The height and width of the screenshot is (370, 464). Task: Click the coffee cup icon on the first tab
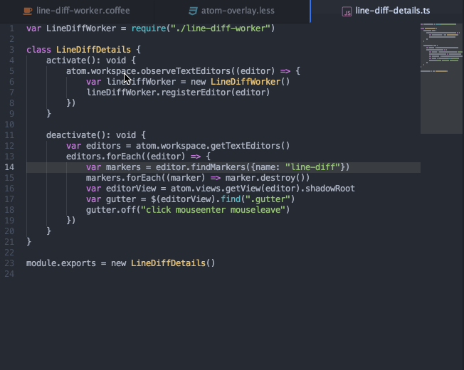click(x=28, y=11)
